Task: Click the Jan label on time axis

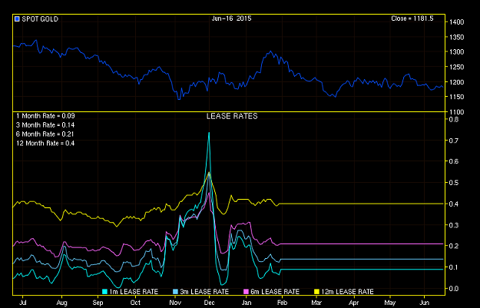Action: coord(247,303)
